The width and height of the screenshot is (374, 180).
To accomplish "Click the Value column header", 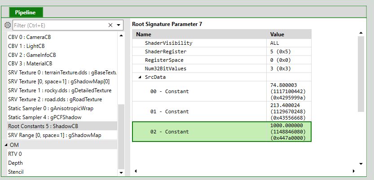I will 289,34.
